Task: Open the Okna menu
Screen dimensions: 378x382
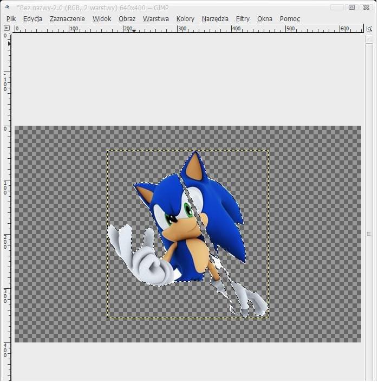Action: tap(264, 18)
